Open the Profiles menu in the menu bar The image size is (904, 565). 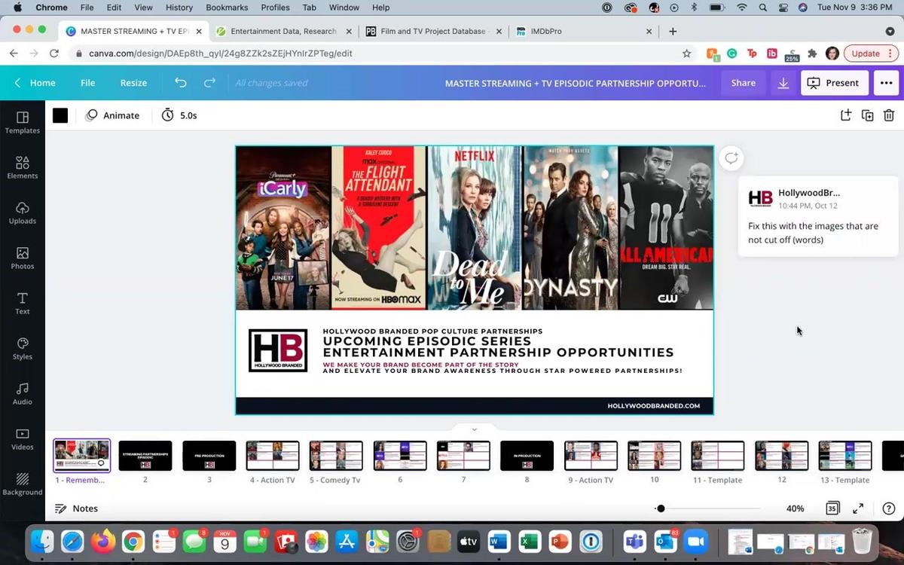point(275,8)
